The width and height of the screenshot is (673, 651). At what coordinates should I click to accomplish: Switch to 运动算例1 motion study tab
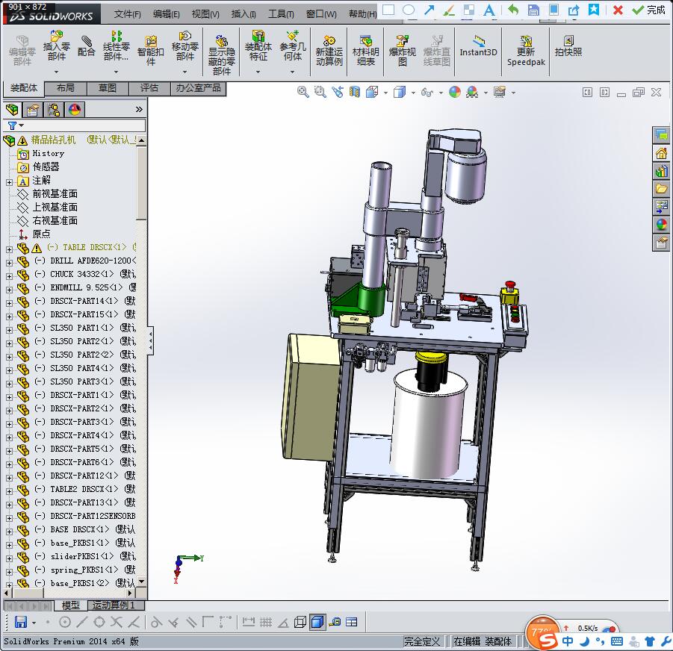(x=114, y=605)
